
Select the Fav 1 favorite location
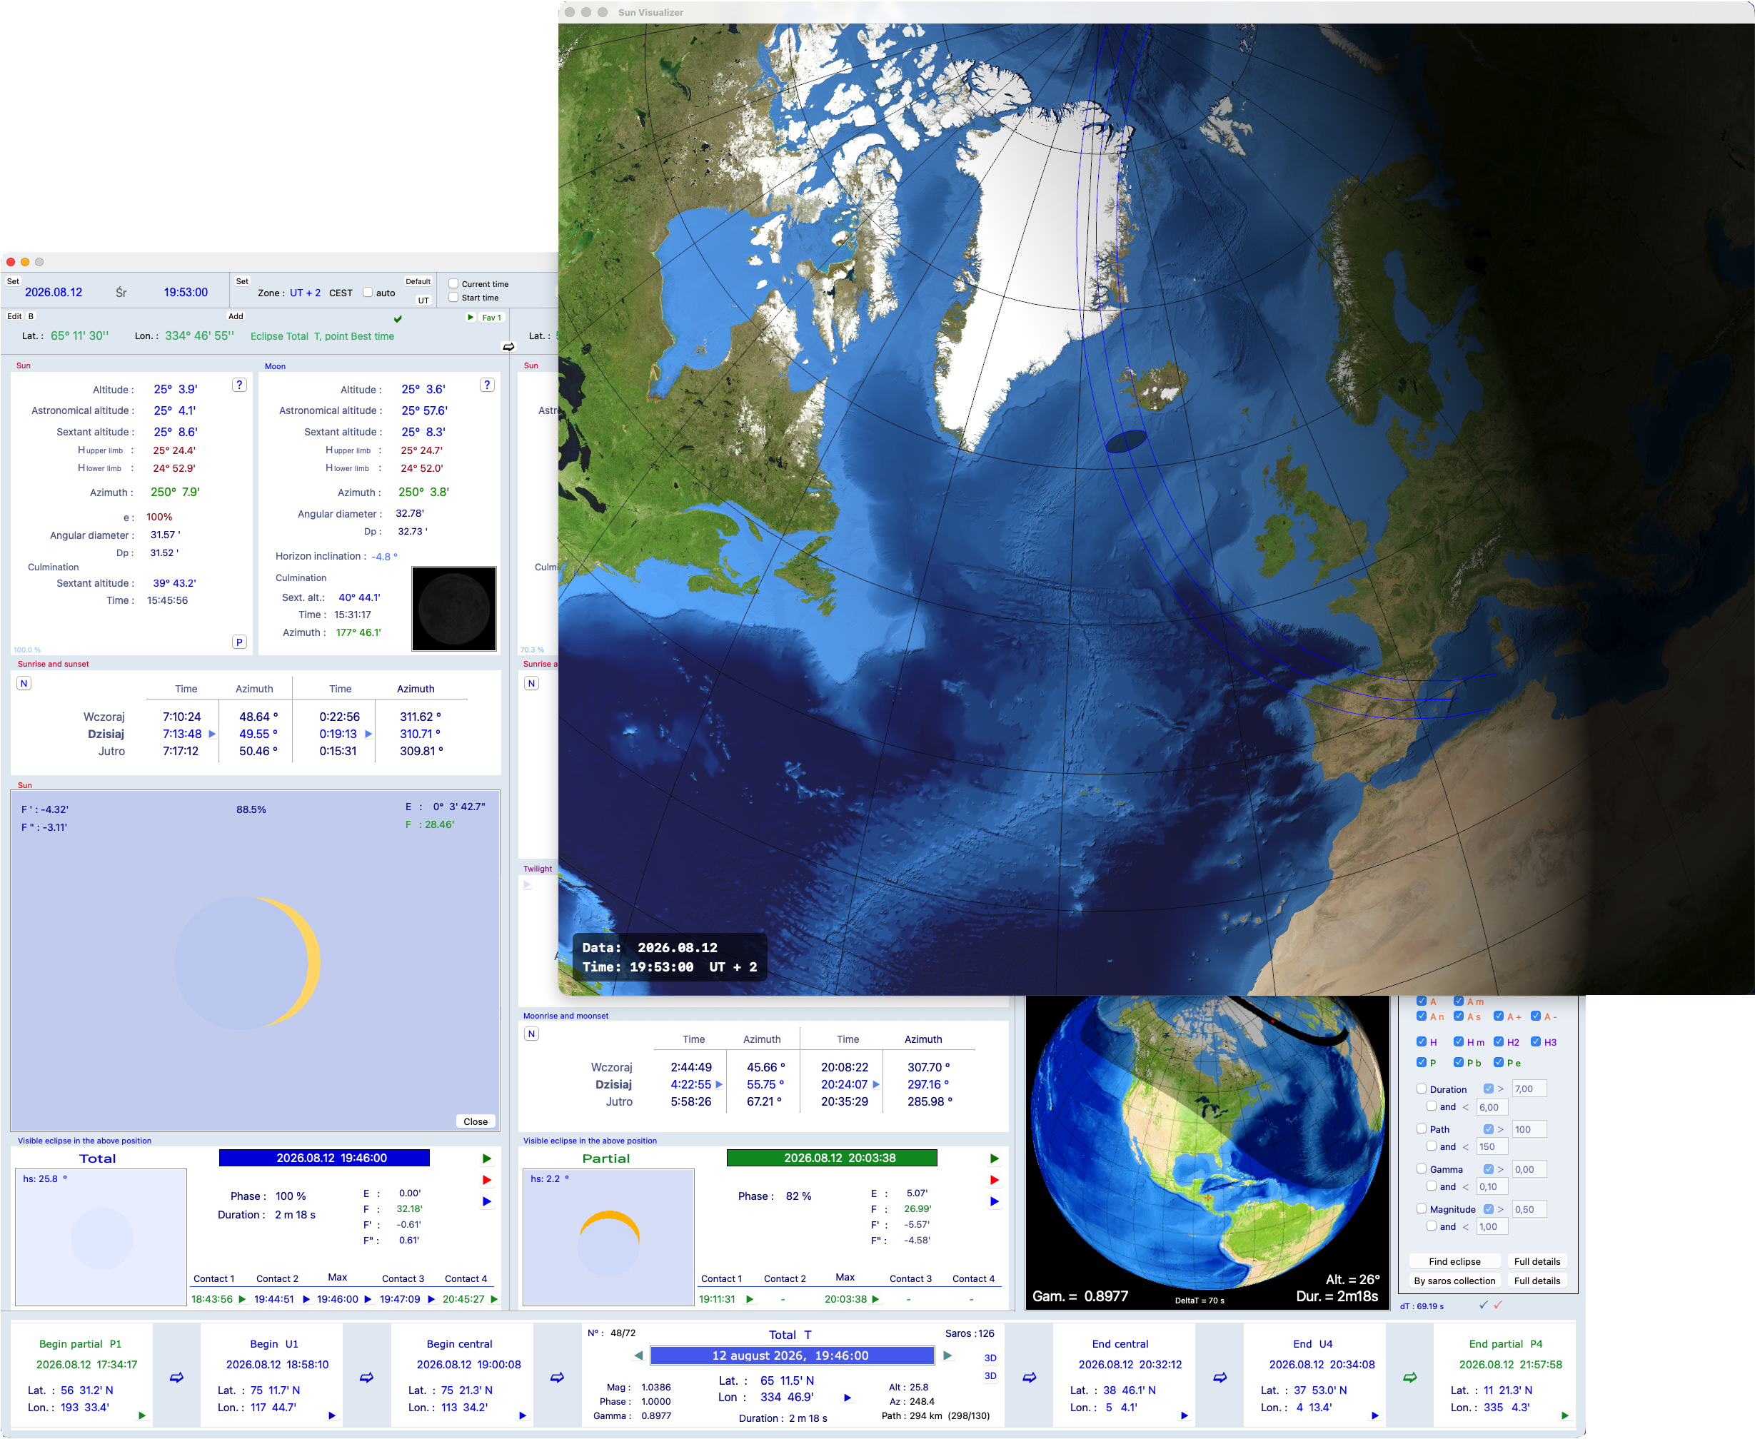coord(492,318)
